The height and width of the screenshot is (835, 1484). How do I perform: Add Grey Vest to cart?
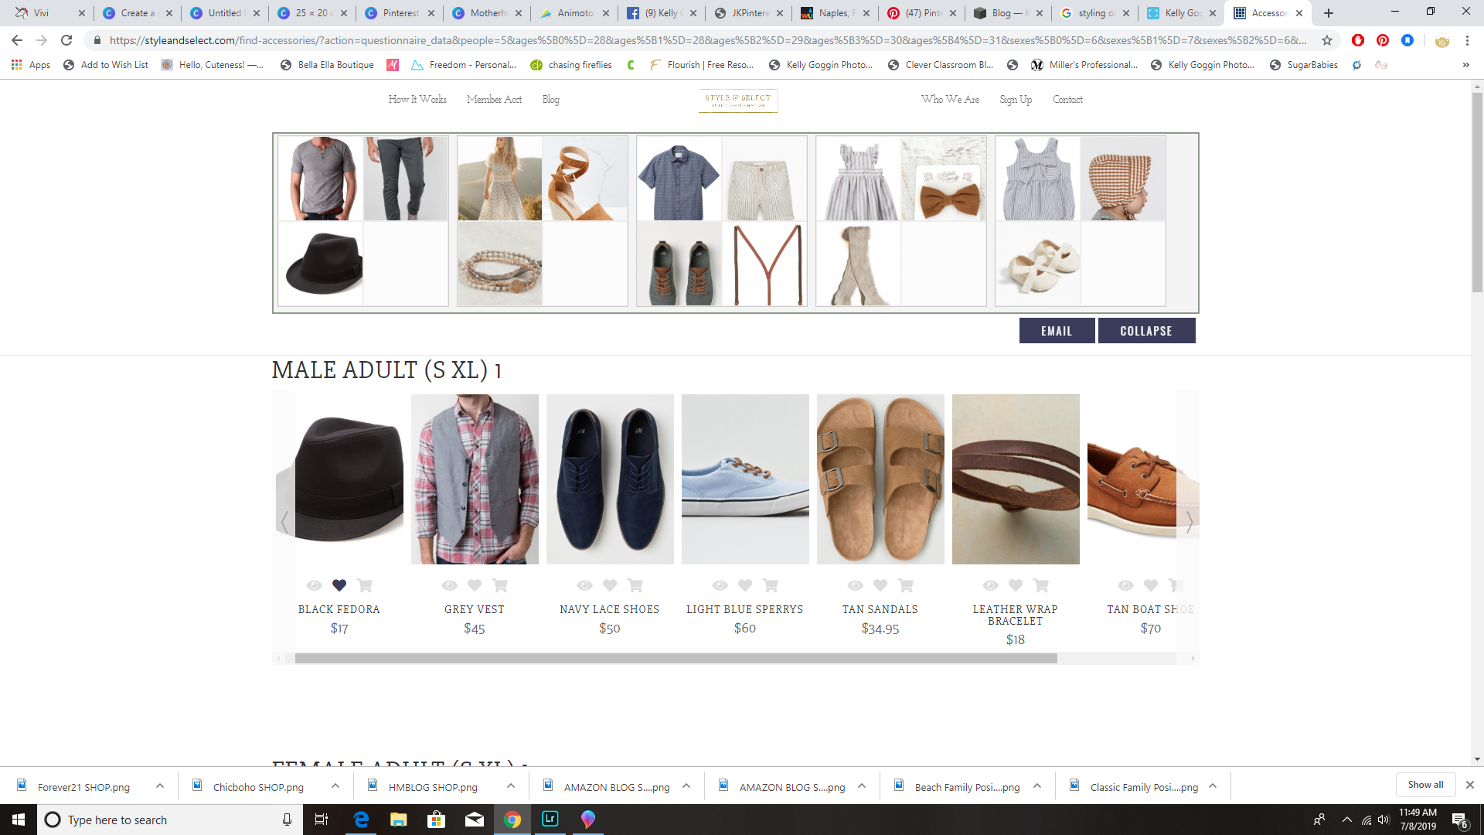500,585
